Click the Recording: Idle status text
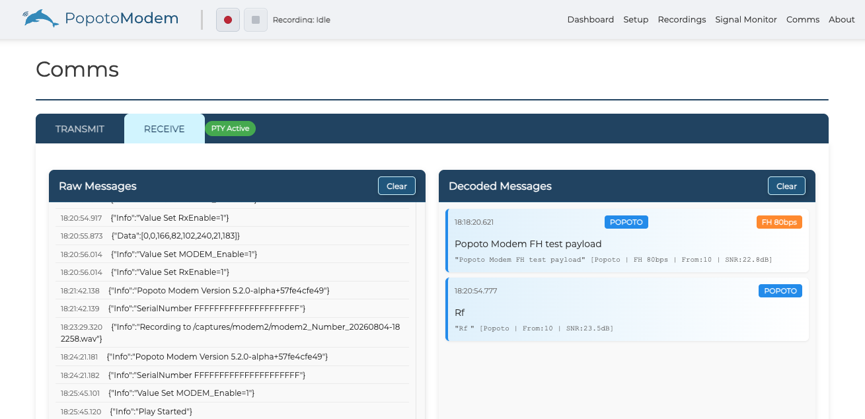Image resolution: width=865 pixels, height=419 pixels. (301, 20)
